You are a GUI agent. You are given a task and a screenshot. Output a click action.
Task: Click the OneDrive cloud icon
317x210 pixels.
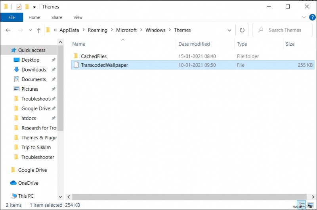tap(13, 183)
